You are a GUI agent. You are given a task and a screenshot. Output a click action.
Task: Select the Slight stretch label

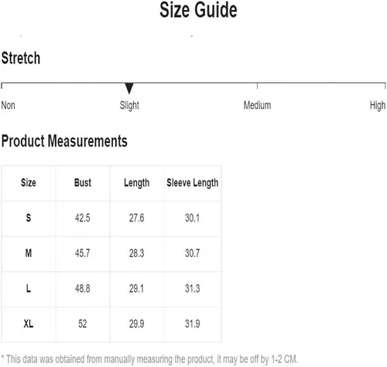tap(129, 105)
